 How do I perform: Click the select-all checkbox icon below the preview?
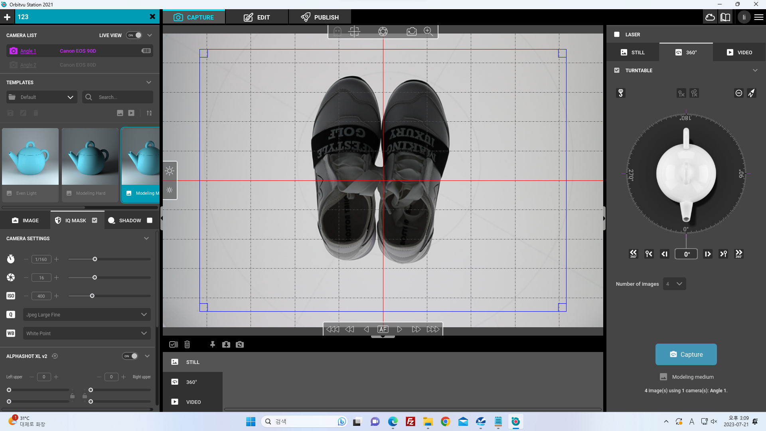point(174,344)
